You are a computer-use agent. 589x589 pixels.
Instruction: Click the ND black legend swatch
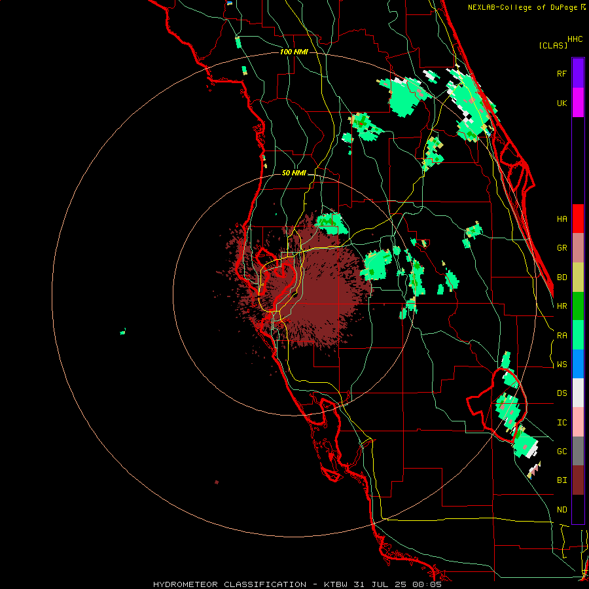(578, 509)
